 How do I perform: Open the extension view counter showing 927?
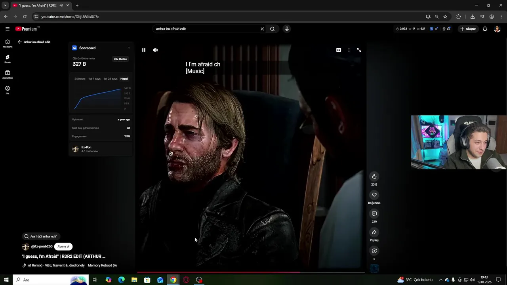421,29
